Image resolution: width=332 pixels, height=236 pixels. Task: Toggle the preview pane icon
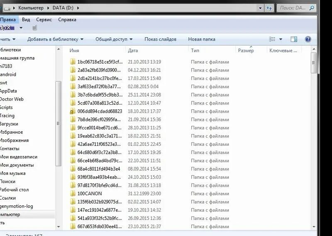pyautogui.click(x=294, y=39)
